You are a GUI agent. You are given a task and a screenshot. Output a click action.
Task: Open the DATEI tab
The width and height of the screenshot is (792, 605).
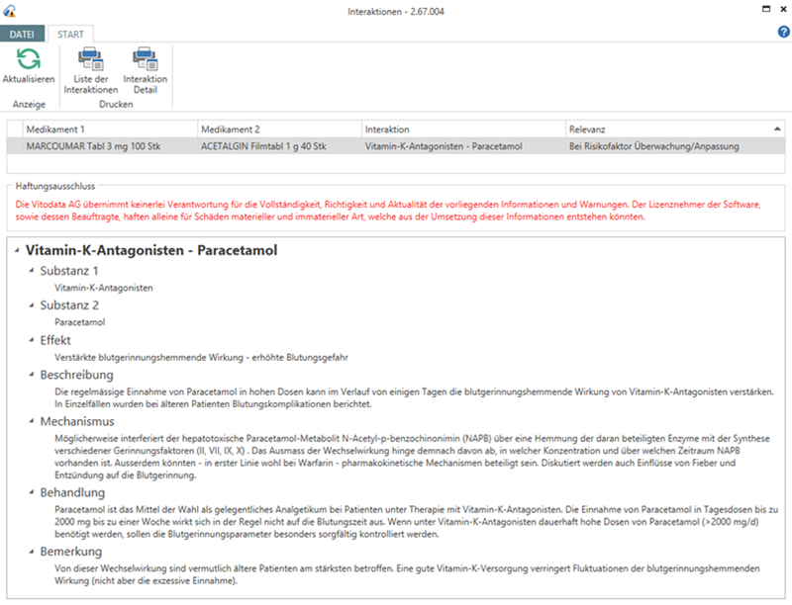22,35
